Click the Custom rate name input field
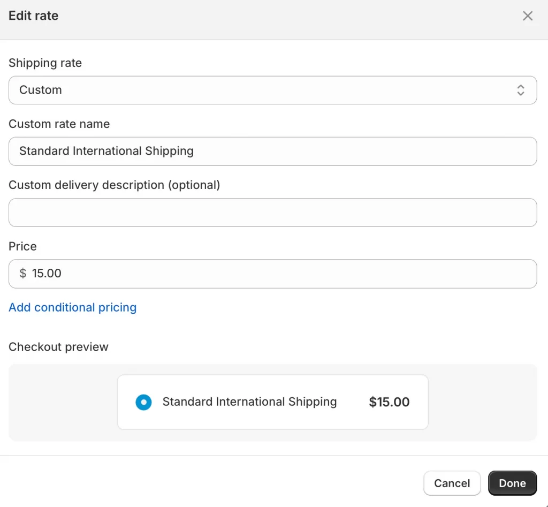The image size is (548, 507). [x=272, y=151]
